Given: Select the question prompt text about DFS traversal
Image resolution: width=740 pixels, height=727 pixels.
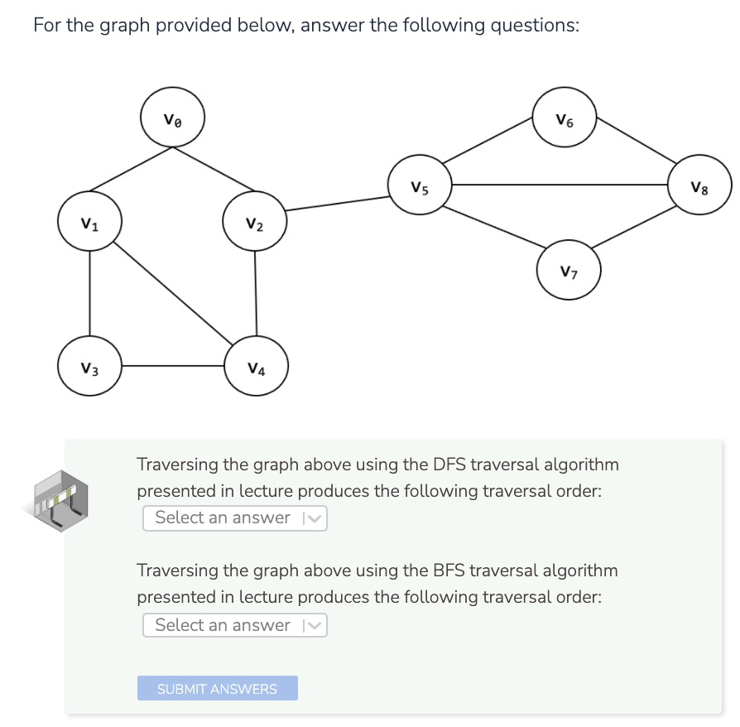Looking at the screenshot, I should [x=378, y=478].
